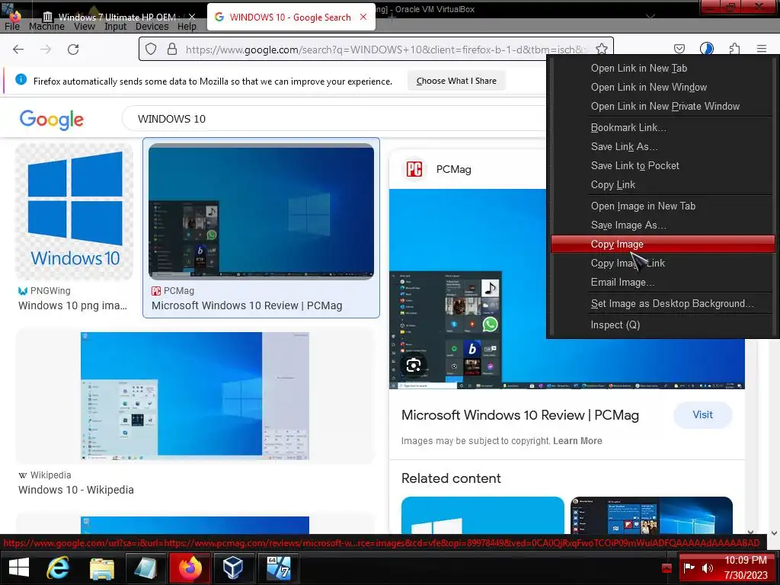Select Bookmark Link from context menu
The height and width of the screenshot is (585, 780).
tap(628, 127)
